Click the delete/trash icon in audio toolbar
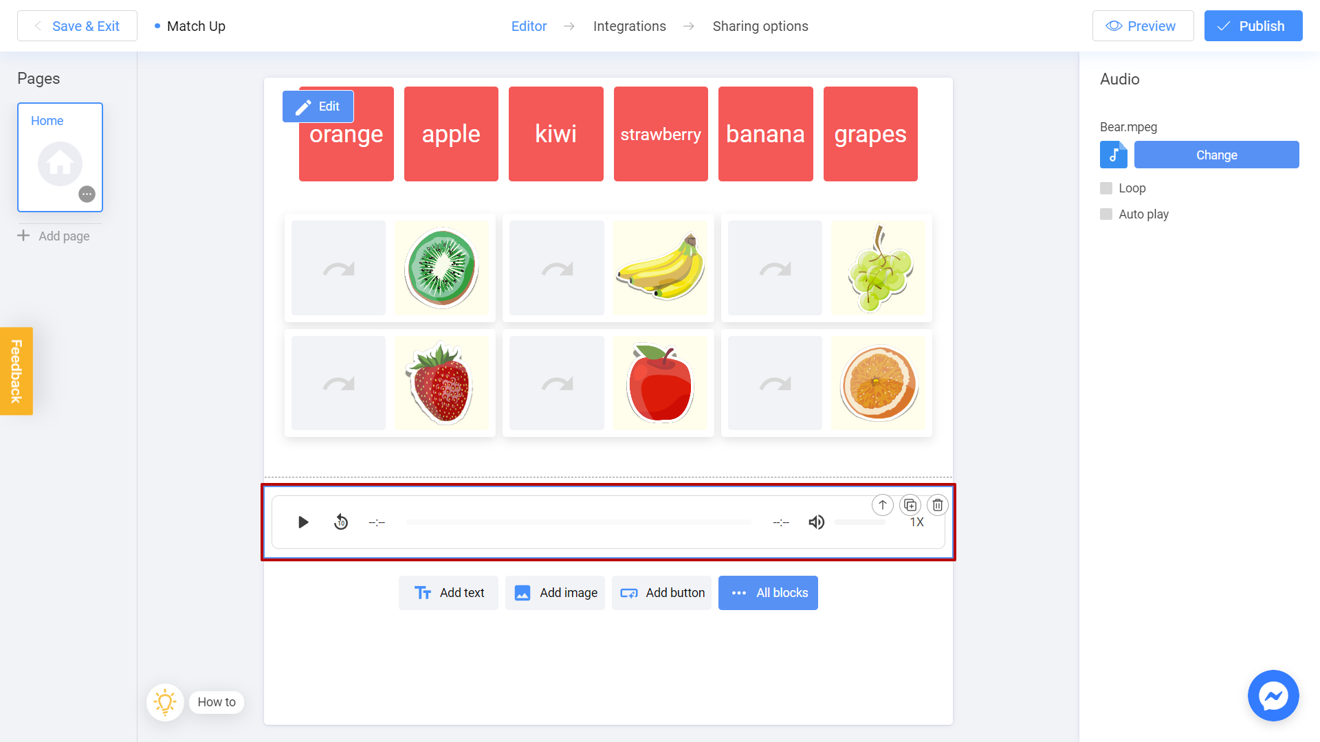 [936, 505]
